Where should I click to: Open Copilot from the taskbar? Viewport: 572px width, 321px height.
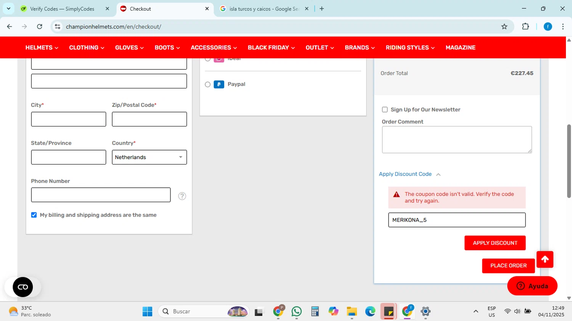(333, 311)
